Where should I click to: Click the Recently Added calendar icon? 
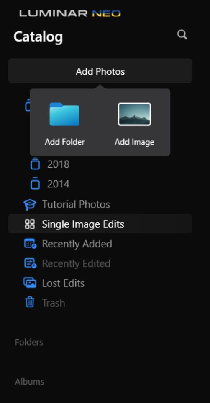click(x=30, y=244)
